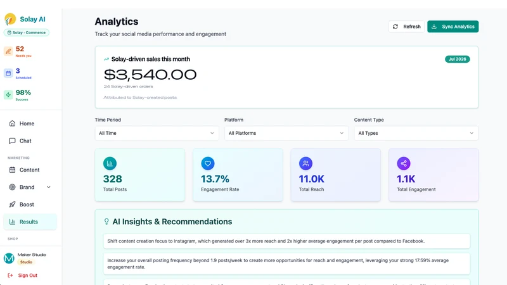Click the Solay AI logo icon
Viewport: 507px width, 285px height.
pos(10,19)
